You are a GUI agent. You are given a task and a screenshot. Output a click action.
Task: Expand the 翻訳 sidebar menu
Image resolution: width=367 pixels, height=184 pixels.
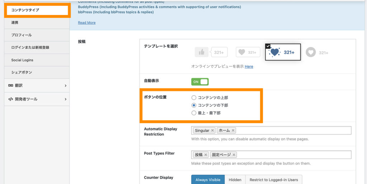pyautogui.click(x=37, y=86)
